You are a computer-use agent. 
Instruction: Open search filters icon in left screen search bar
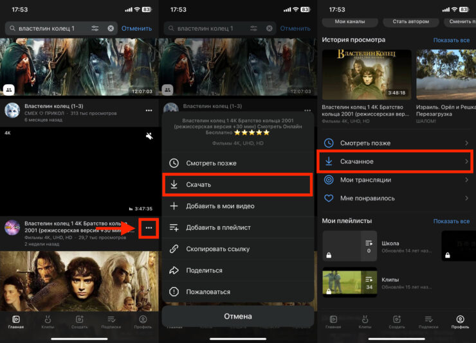click(95, 28)
